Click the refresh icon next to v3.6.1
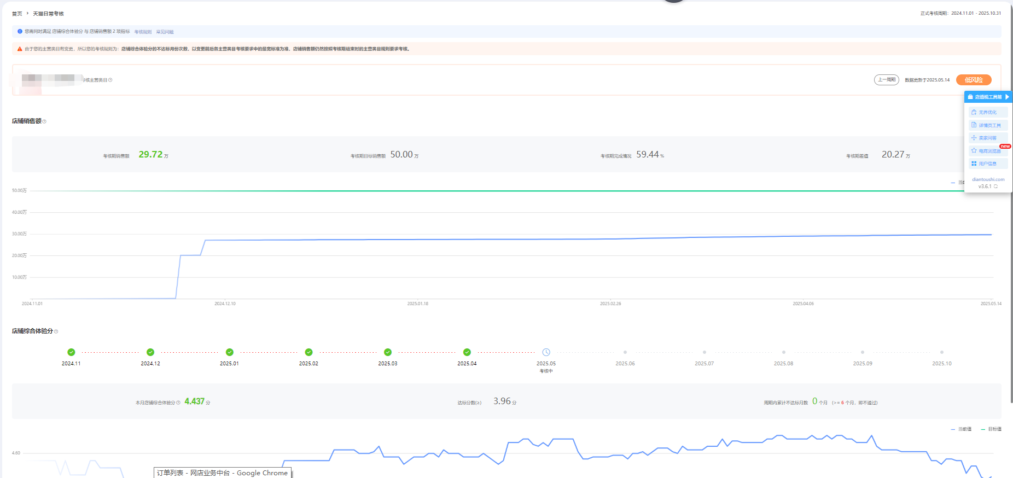The width and height of the screenshot is (1013, 478). (995, 186)
